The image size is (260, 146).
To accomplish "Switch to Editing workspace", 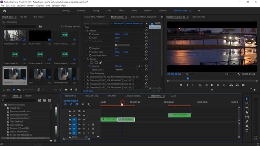I will [96, 11].
